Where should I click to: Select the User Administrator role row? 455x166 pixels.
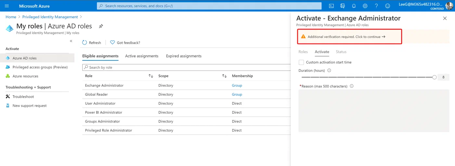[x=187, y=103]
